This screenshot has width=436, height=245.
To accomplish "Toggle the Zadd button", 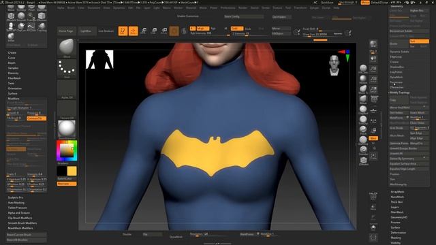I will tap(237, 29).
